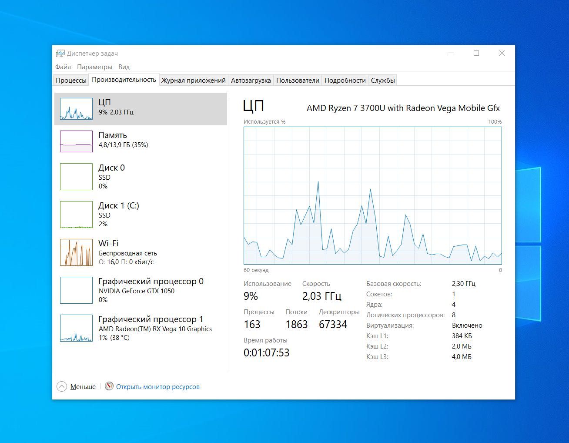The width and height of the screenshot is (569, 443).
Task: Select the Производительность tab
Action: click(x=124, y=80)
